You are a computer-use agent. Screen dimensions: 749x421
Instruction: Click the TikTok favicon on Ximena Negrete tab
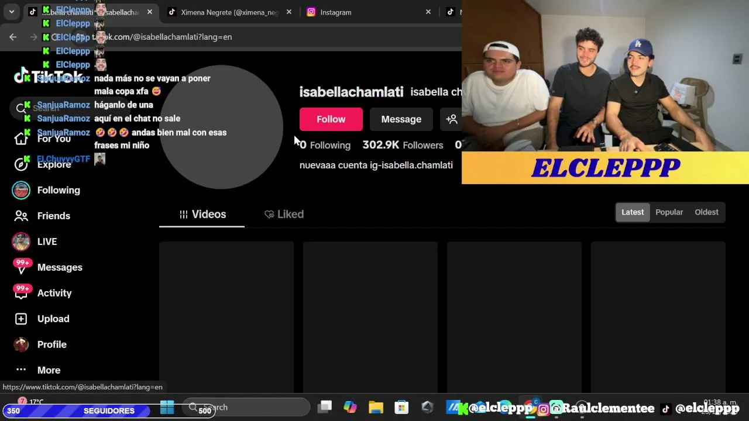point(171,12)
